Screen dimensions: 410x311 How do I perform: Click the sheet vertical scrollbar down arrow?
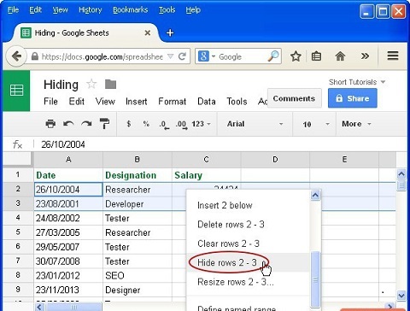401,296
